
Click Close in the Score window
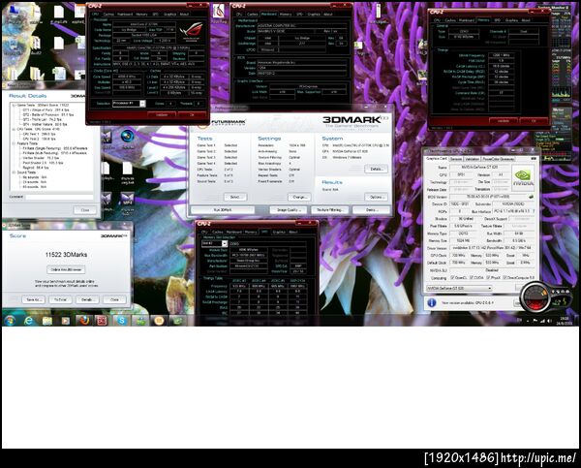click(114, 299)
